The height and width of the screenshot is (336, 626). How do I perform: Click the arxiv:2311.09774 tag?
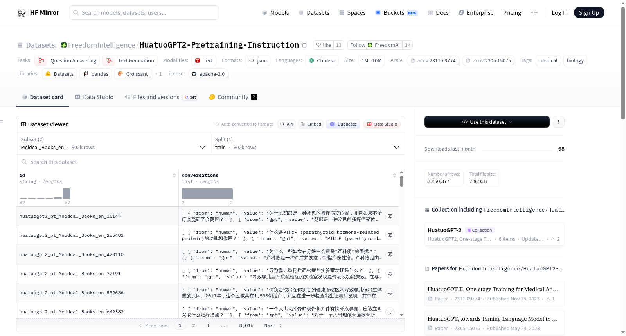tap(433, 60)
